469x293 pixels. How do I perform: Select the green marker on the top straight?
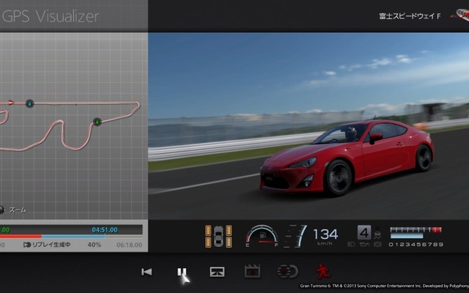(x=29, y=104)
